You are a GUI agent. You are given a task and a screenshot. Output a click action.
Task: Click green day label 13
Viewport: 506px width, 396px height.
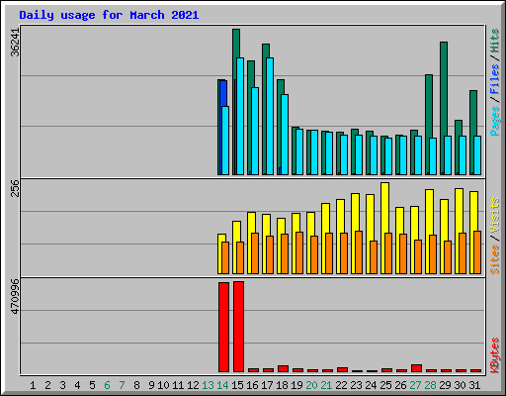click(208, 385)
